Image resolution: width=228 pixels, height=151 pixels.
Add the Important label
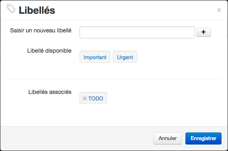coord(95,57)
